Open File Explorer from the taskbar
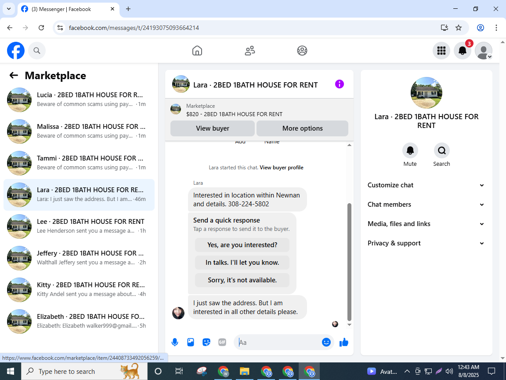Screen dimensions: 506x380 tap(244, 371)
